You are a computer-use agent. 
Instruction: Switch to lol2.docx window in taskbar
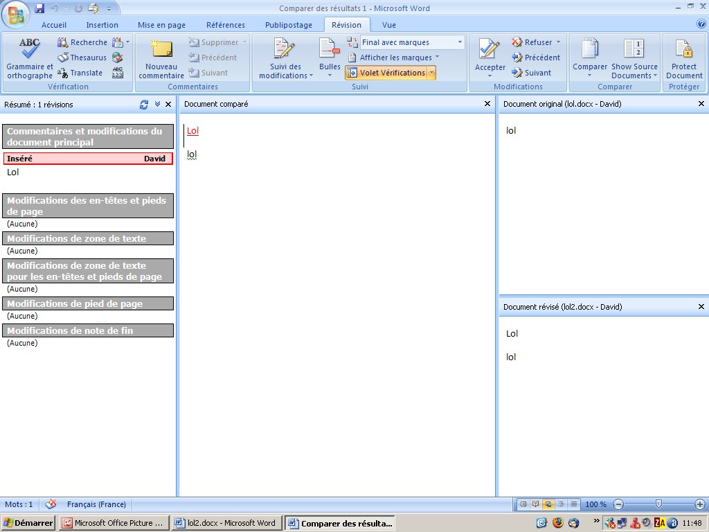pos(227,523)
